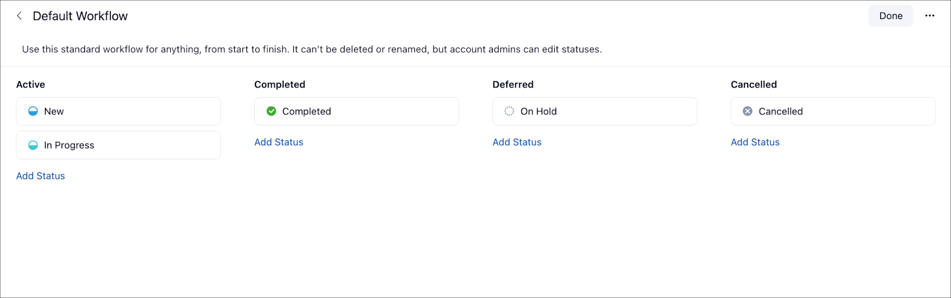Image resolution: width=951 pixels, height=298 pixels.
Task: Click the dotted circle icon for On Hold
Action: tap(509, 111)
